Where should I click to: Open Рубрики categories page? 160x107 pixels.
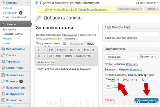coord(7,39)
